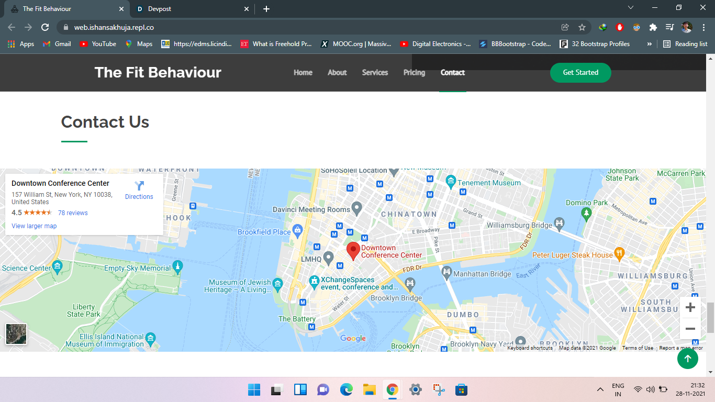Image resolution: width=715 pixels, height=402 pixels.
Task: Open the Gmail bookmark
Action: [57, 44]
